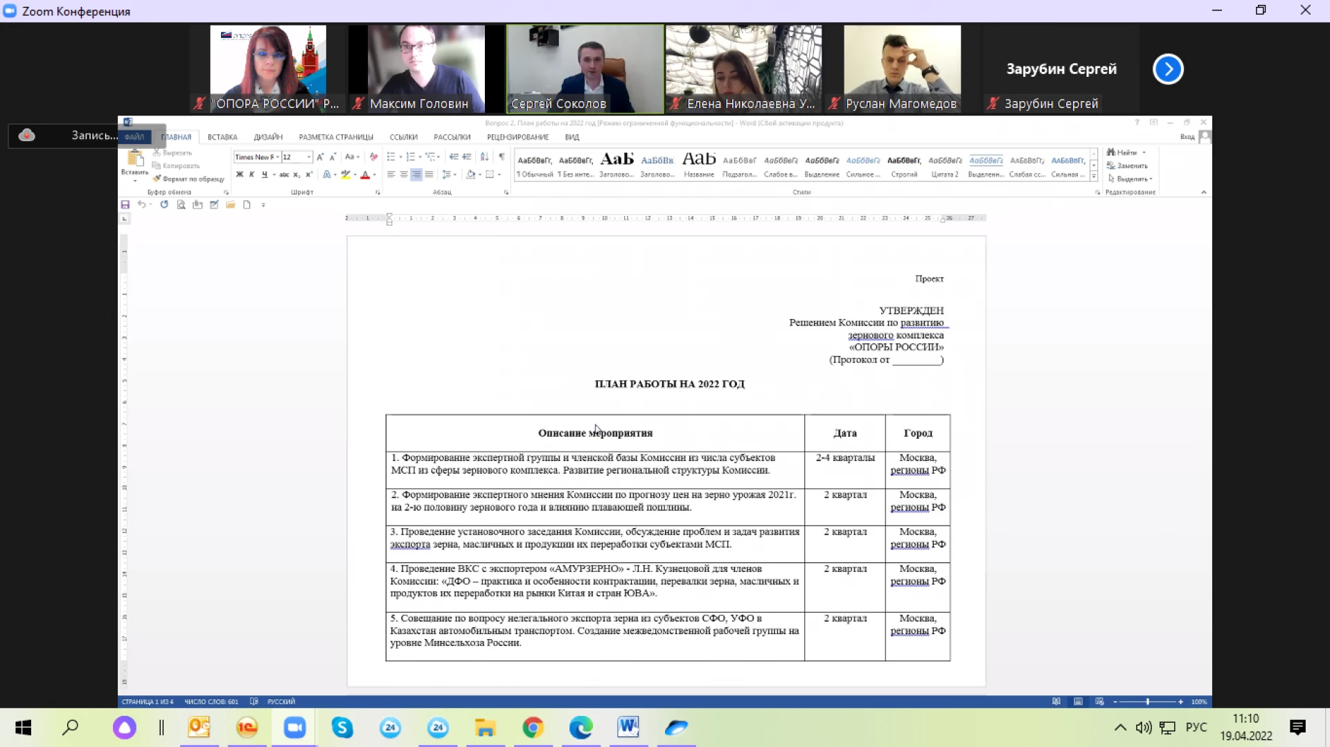
Task: Open Zoom from the Windows taskbar
Action: 294,727
